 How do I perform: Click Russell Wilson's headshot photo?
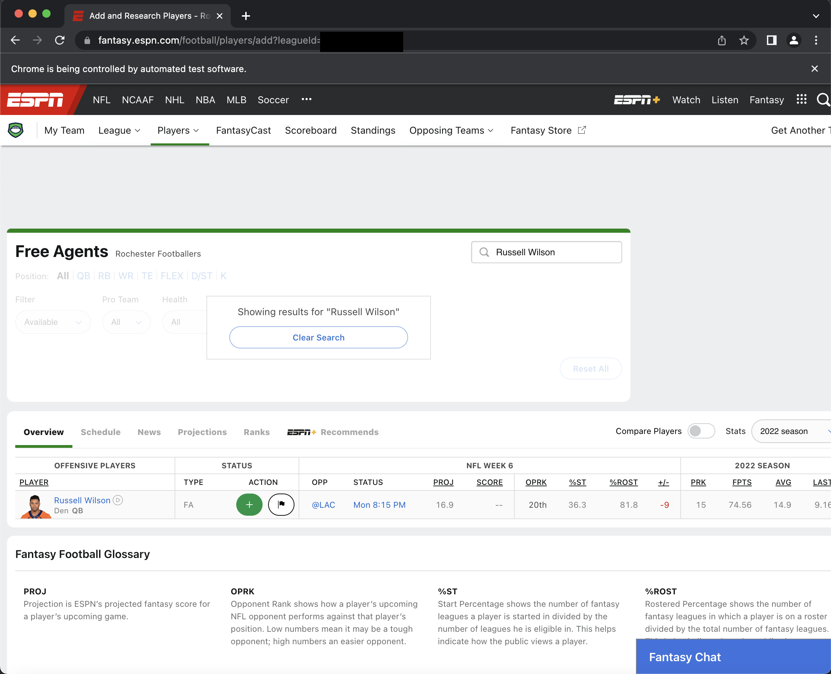(35, 506)
